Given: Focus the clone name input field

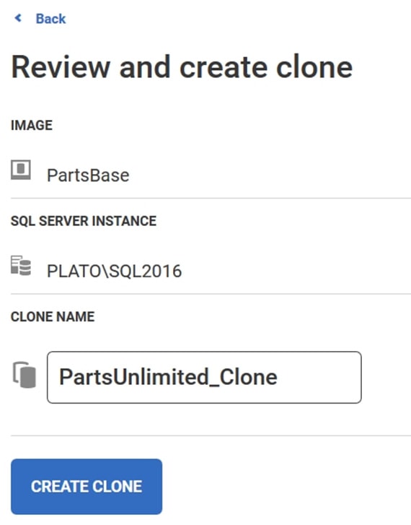Looking at the screenshot, I should pyautogui.click(x=204, y=378).
